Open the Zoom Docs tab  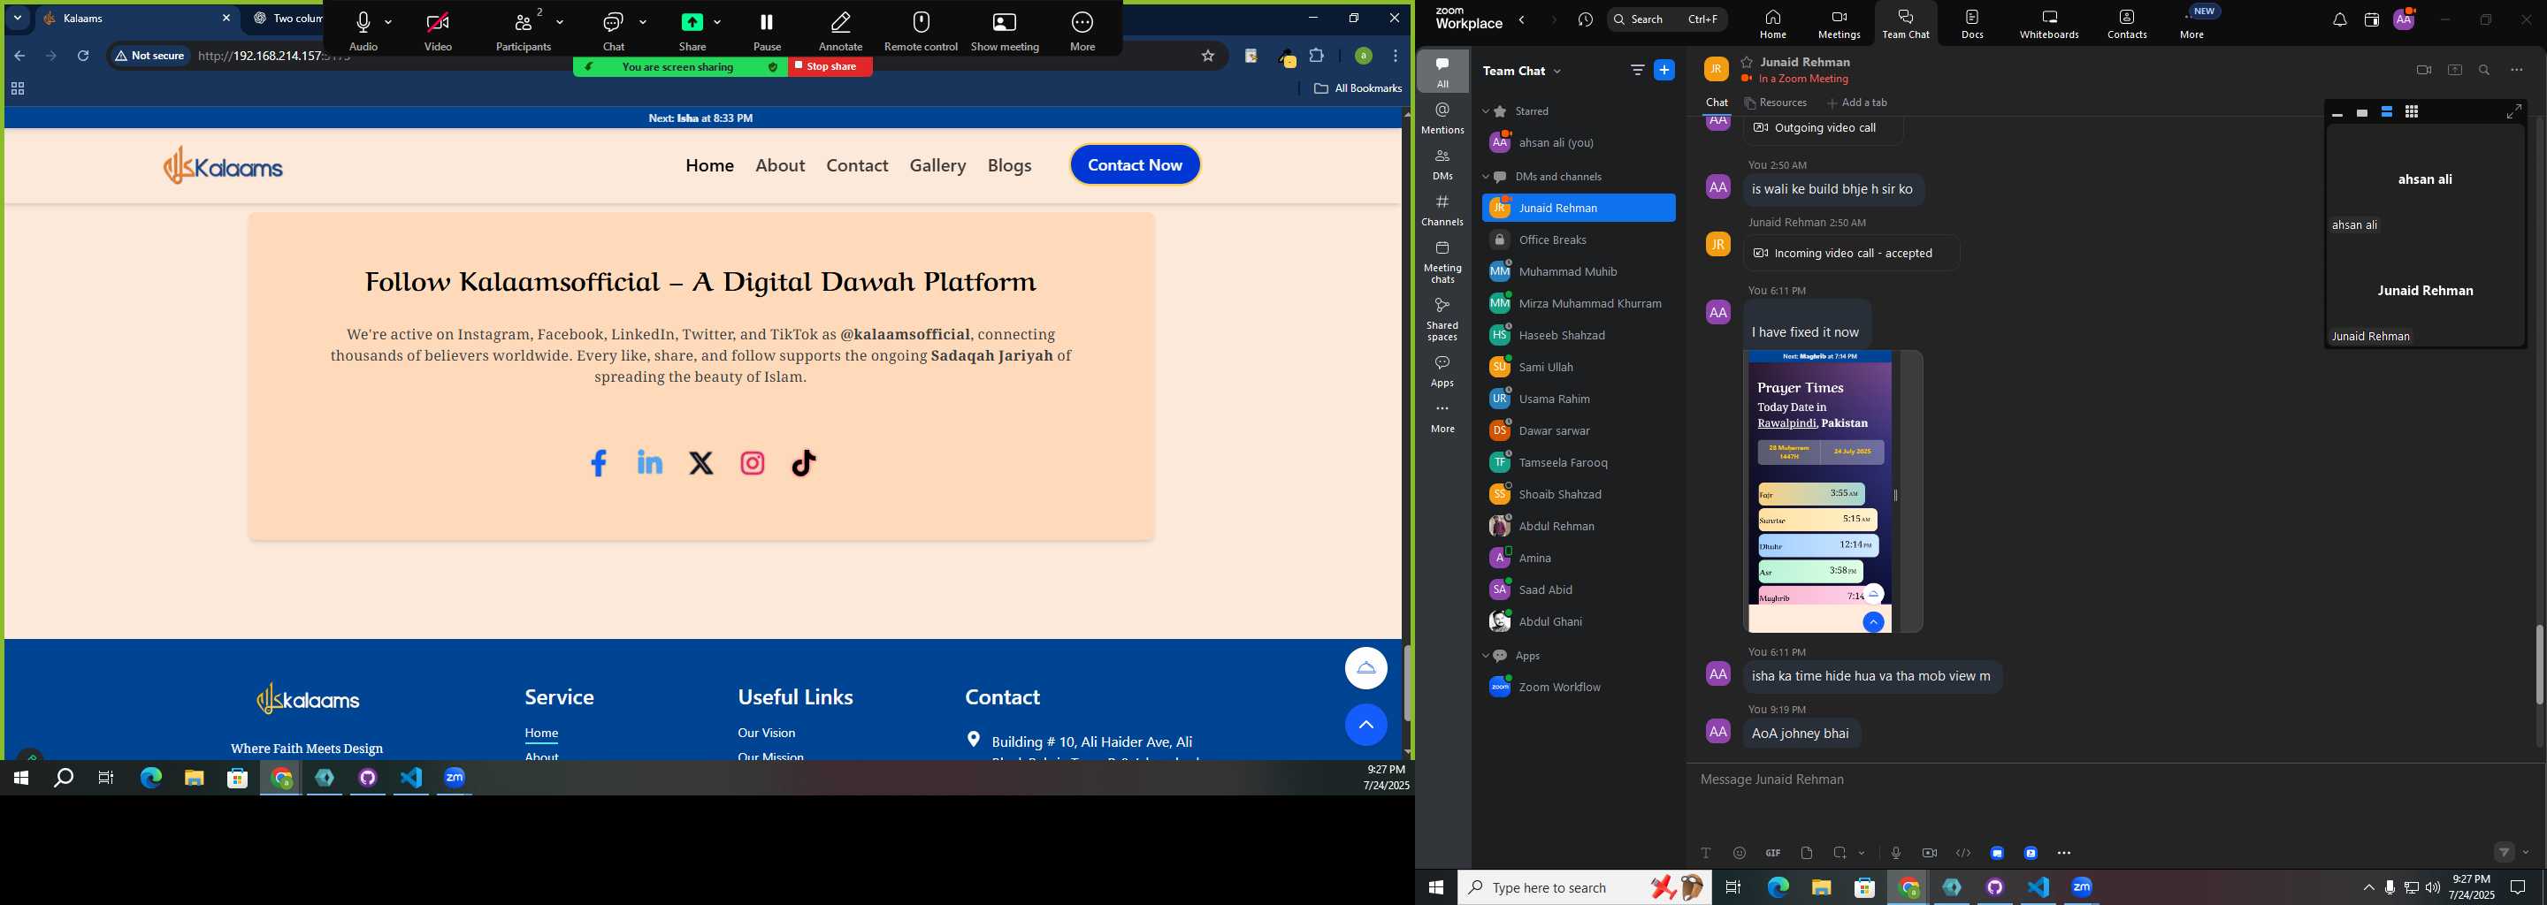[x=1972, y=25]
